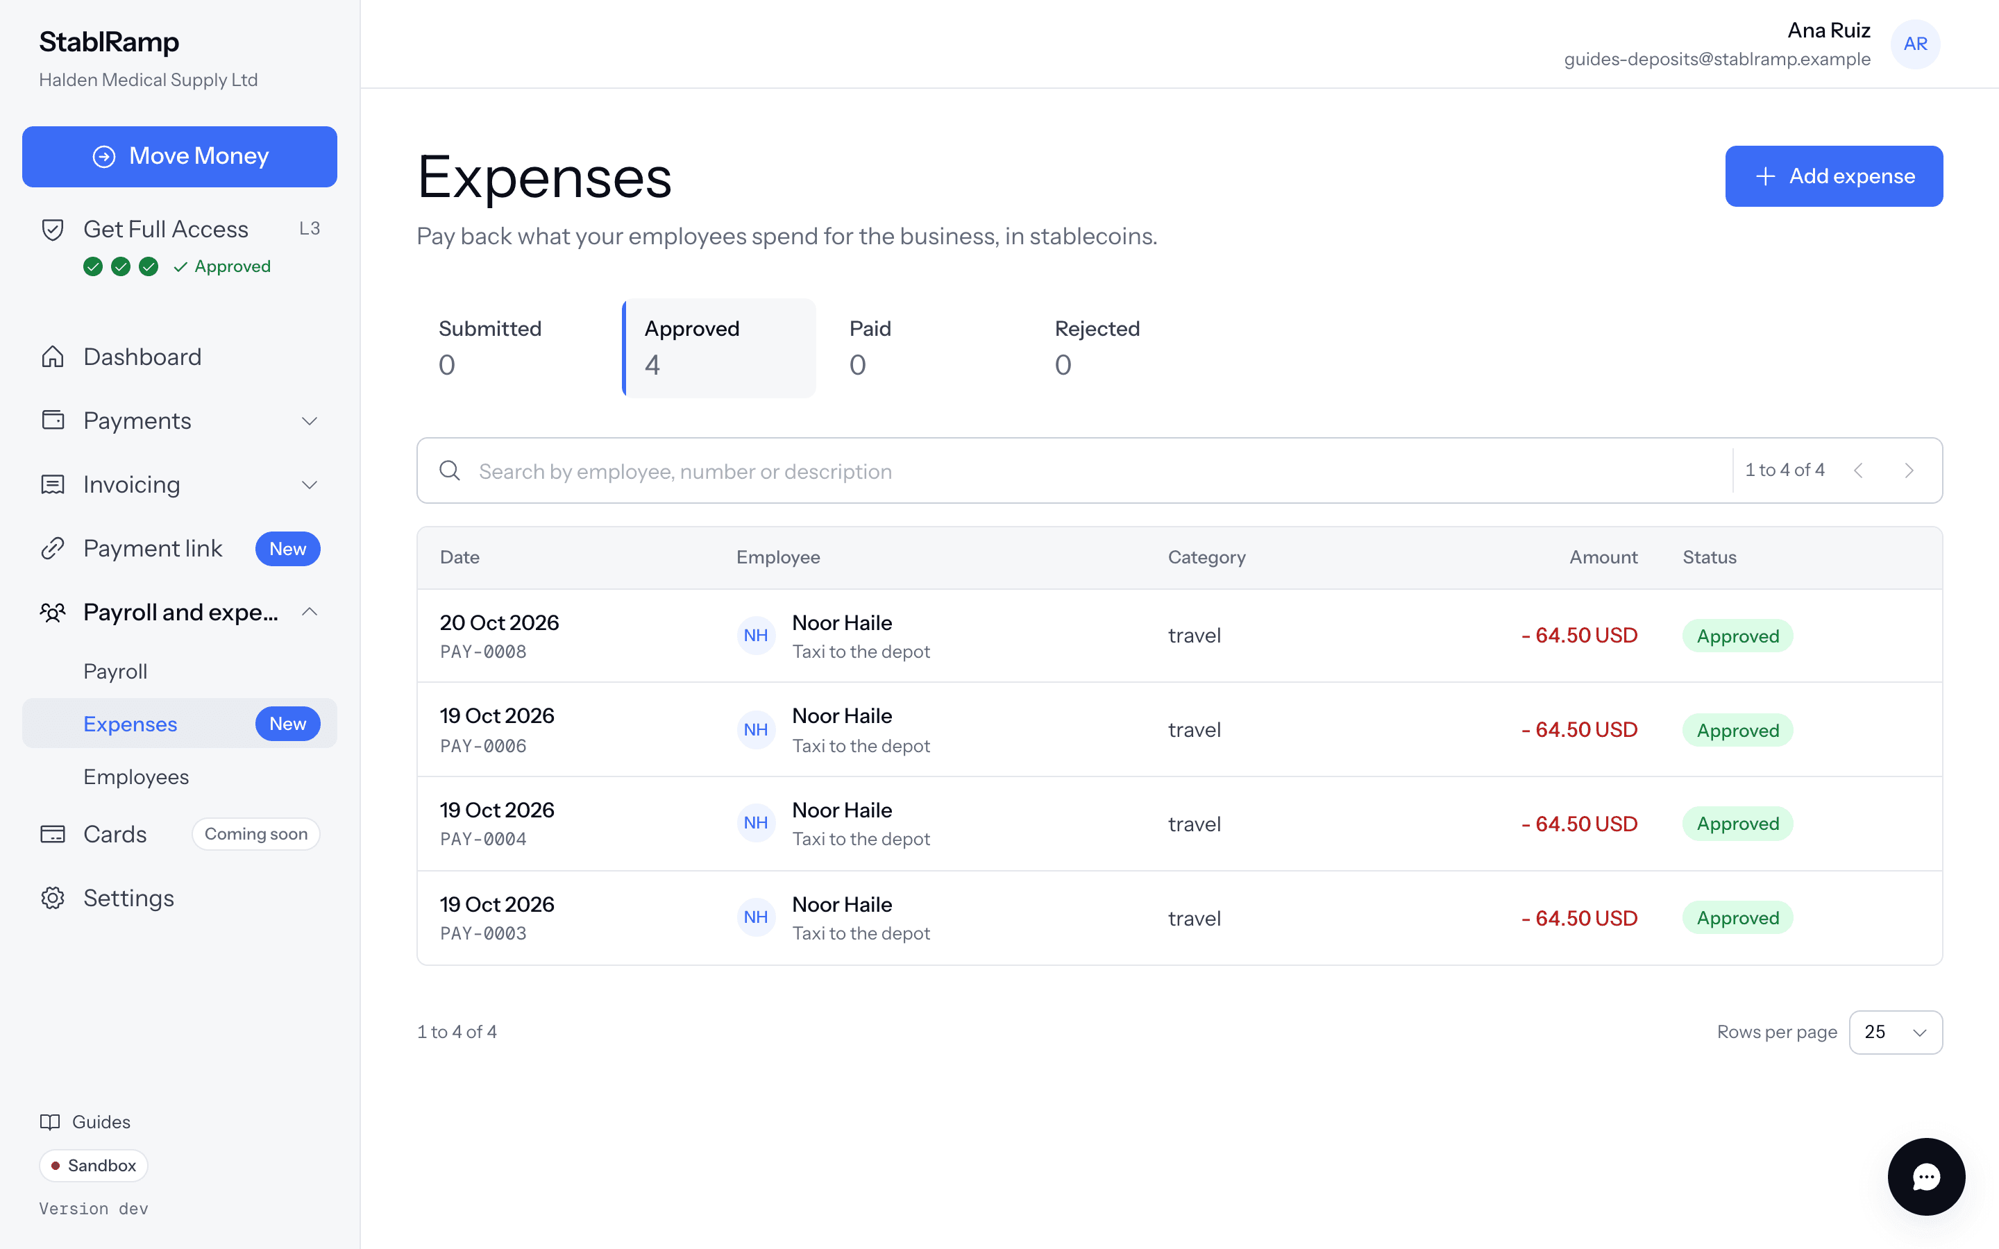Click Get Full Access label

[x=166, y=229]
